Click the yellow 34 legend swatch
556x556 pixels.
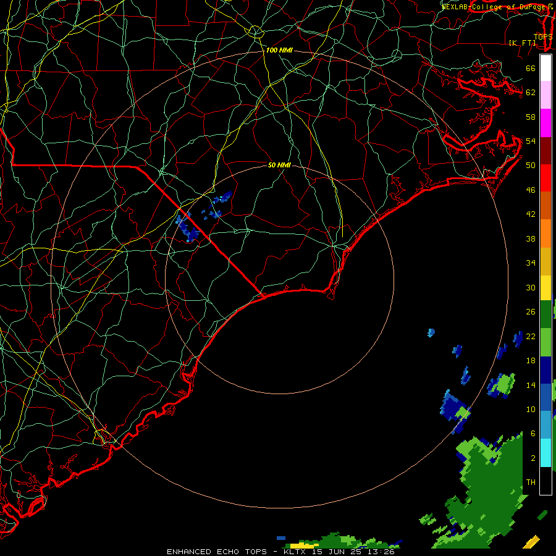pyautogui.click(x=545, y=287)
